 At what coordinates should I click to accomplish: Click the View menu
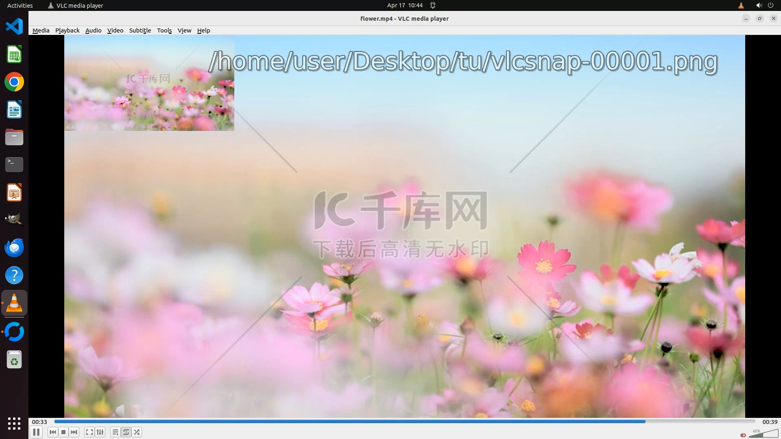184,30
